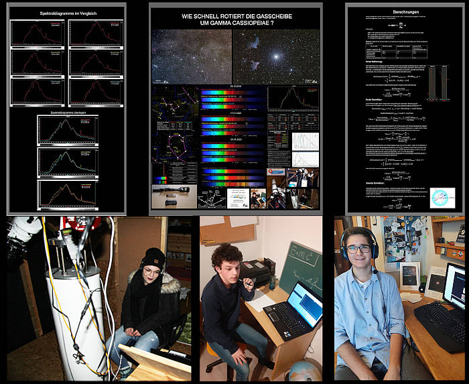Image resolution: width=469 pixels, height=384 pixels.
Task: Select the bottom overlaid spectrum diagram
Action: click(68, 195)
